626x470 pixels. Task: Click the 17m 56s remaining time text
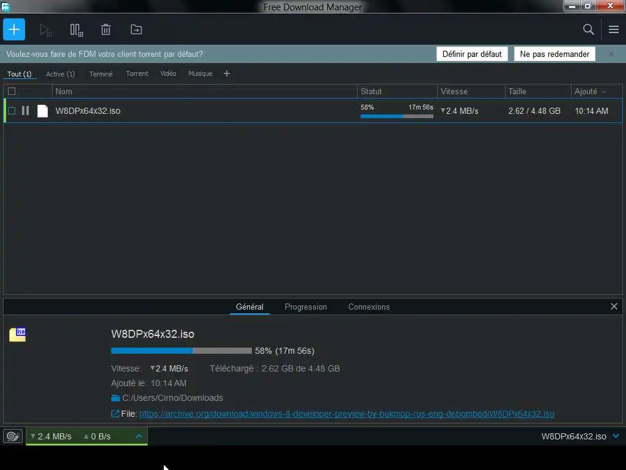click(421, 107)
